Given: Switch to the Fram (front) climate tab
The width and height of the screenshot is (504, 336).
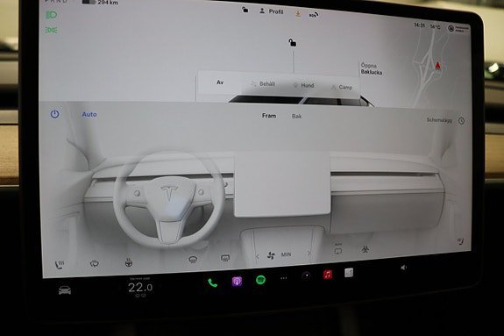Looking at the screenshot, I should coord(269,116).
